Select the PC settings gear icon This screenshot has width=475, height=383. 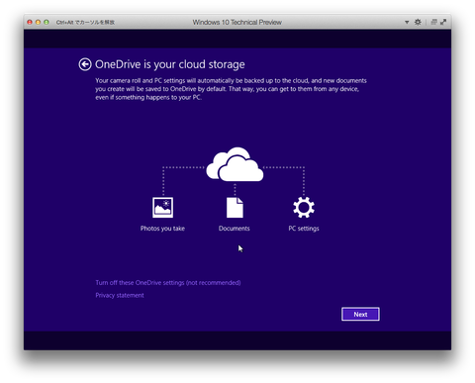304,208
